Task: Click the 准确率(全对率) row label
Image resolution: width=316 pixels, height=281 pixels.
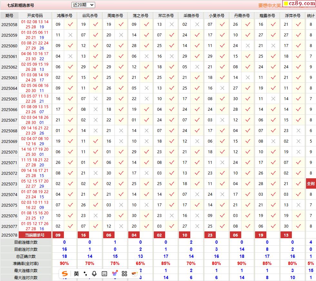Action: (x=26, y=264)
